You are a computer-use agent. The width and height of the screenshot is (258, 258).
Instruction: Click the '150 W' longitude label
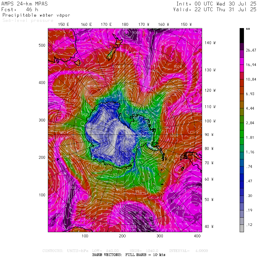(186, 25)
